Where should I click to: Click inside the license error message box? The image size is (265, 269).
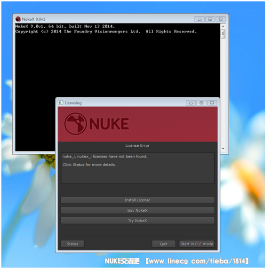pos(137,168)
